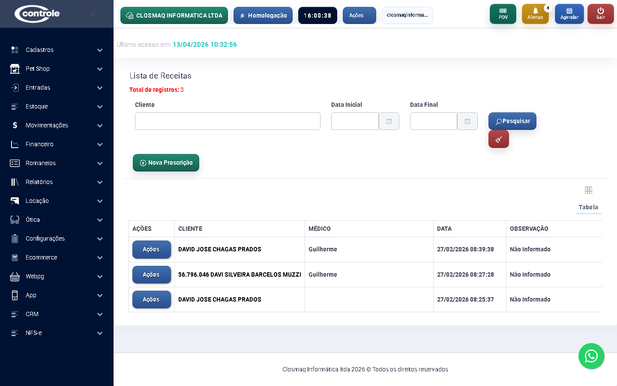Click the Sair power icon
This screenshot has height=386, width=617.
(600, 14)
